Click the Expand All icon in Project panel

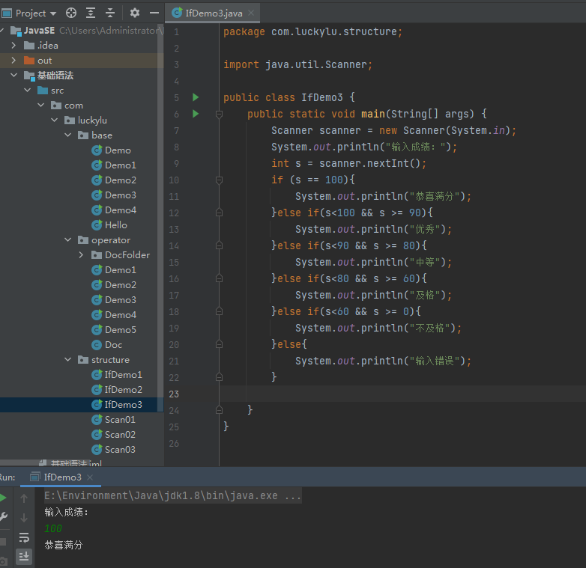(91, 13)
